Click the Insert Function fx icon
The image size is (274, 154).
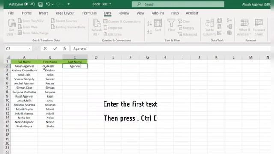65,48
